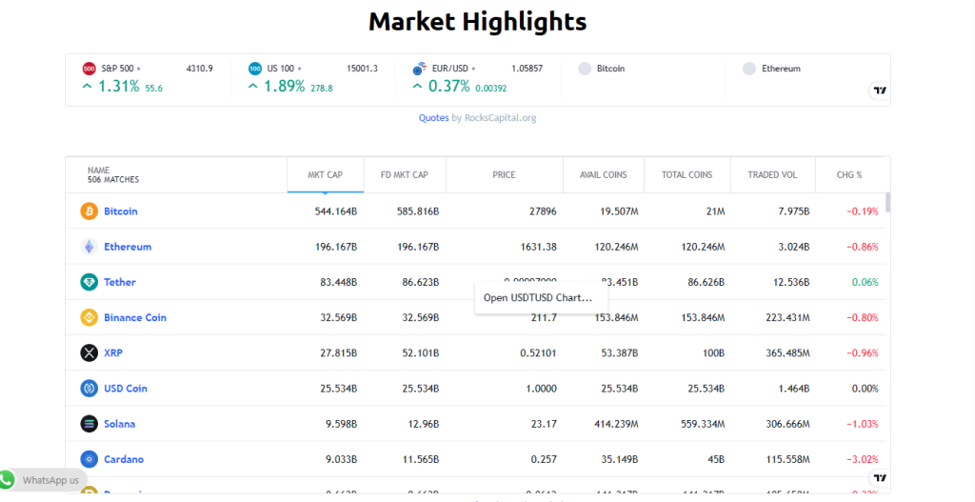Click the NAME column header
Screen dimensions: 975x502
(176, 175)
